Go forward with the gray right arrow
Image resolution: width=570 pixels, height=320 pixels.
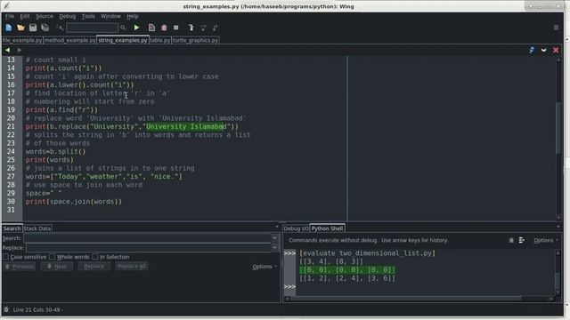(20, 50)
